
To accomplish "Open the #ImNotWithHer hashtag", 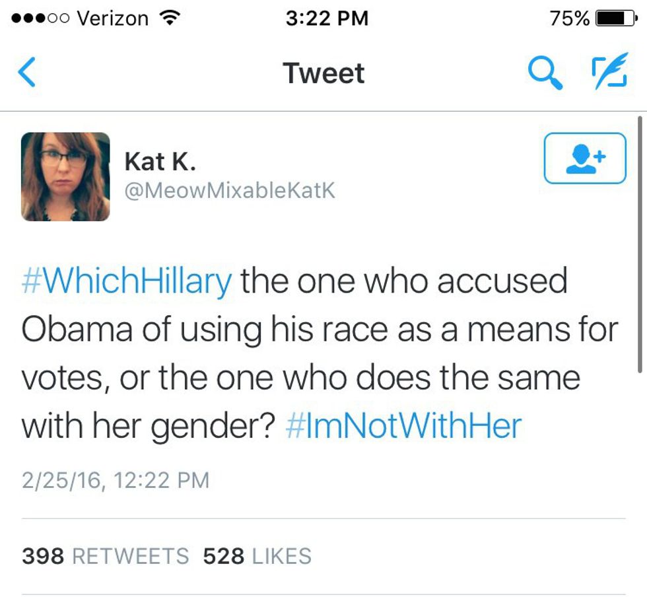I will coord(404,425).
